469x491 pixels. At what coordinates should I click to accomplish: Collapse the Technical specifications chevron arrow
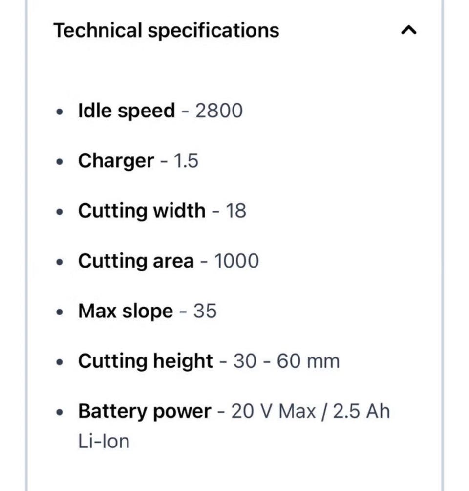pyautogui.click(x=408, y=31)
